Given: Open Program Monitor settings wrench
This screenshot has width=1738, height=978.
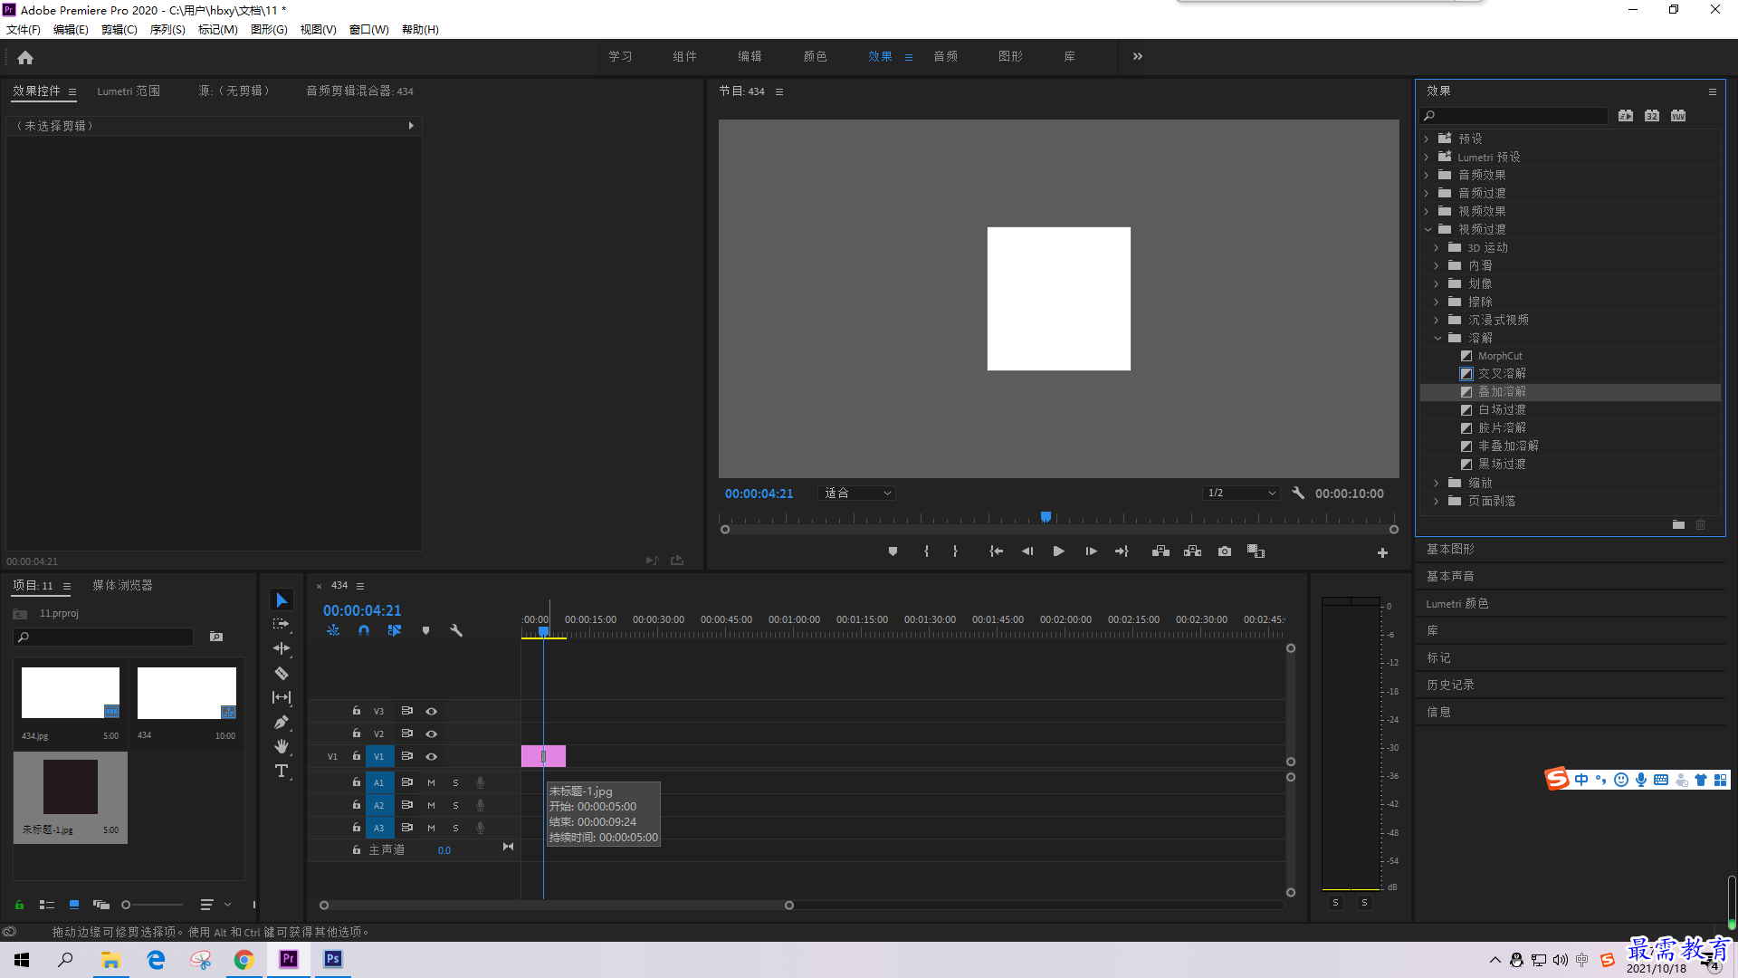Looking at the screenshot, I should [x=1298, y=493].
